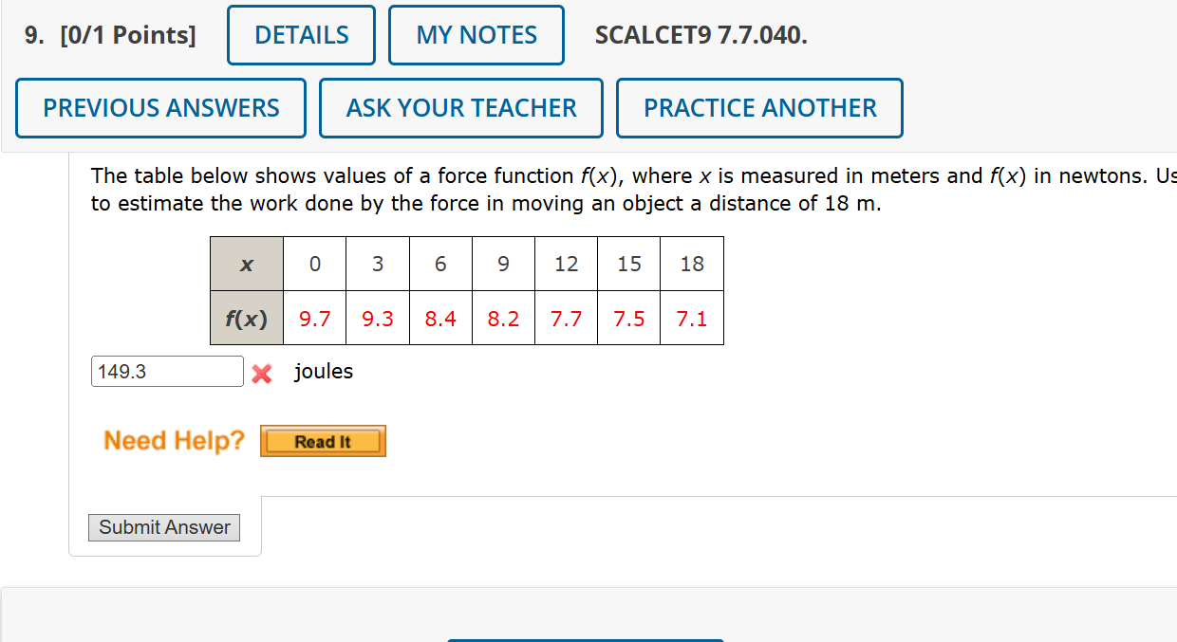
Task: Click the table cell containing 12
Action: coord(566,264)
